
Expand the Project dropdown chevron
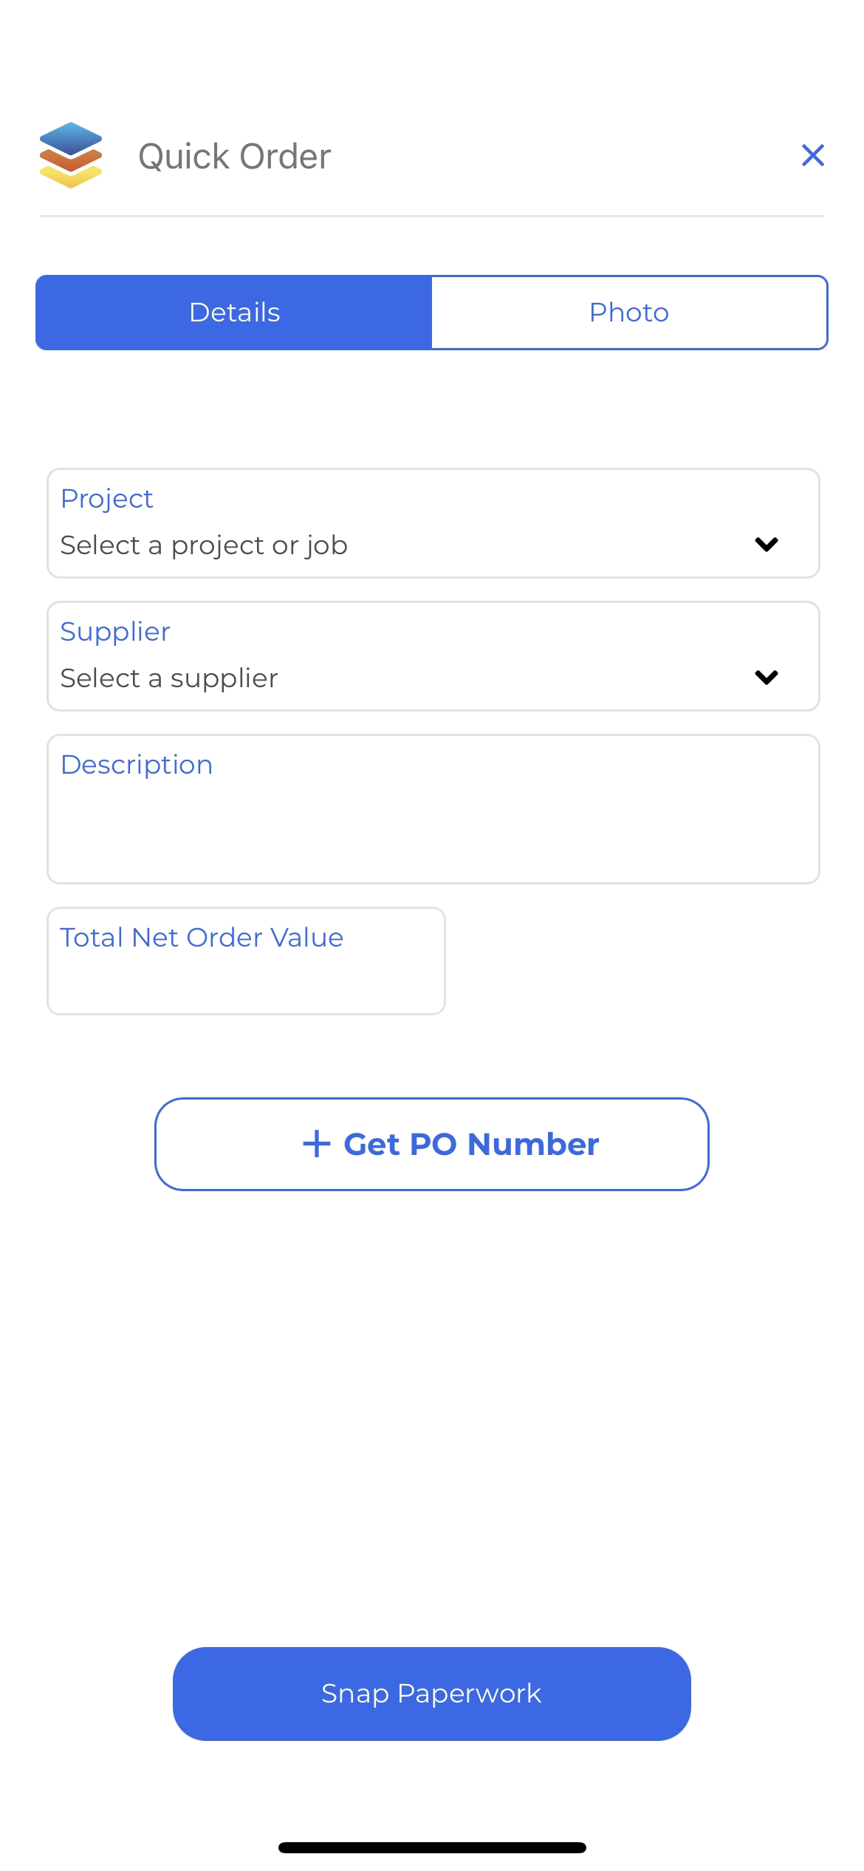click(x=767, y=545)
